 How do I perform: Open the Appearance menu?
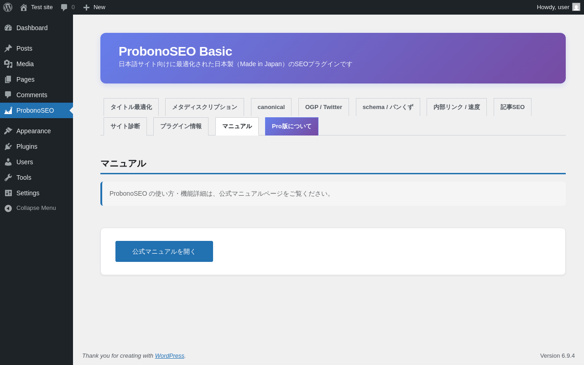click(x=33, y=131)
